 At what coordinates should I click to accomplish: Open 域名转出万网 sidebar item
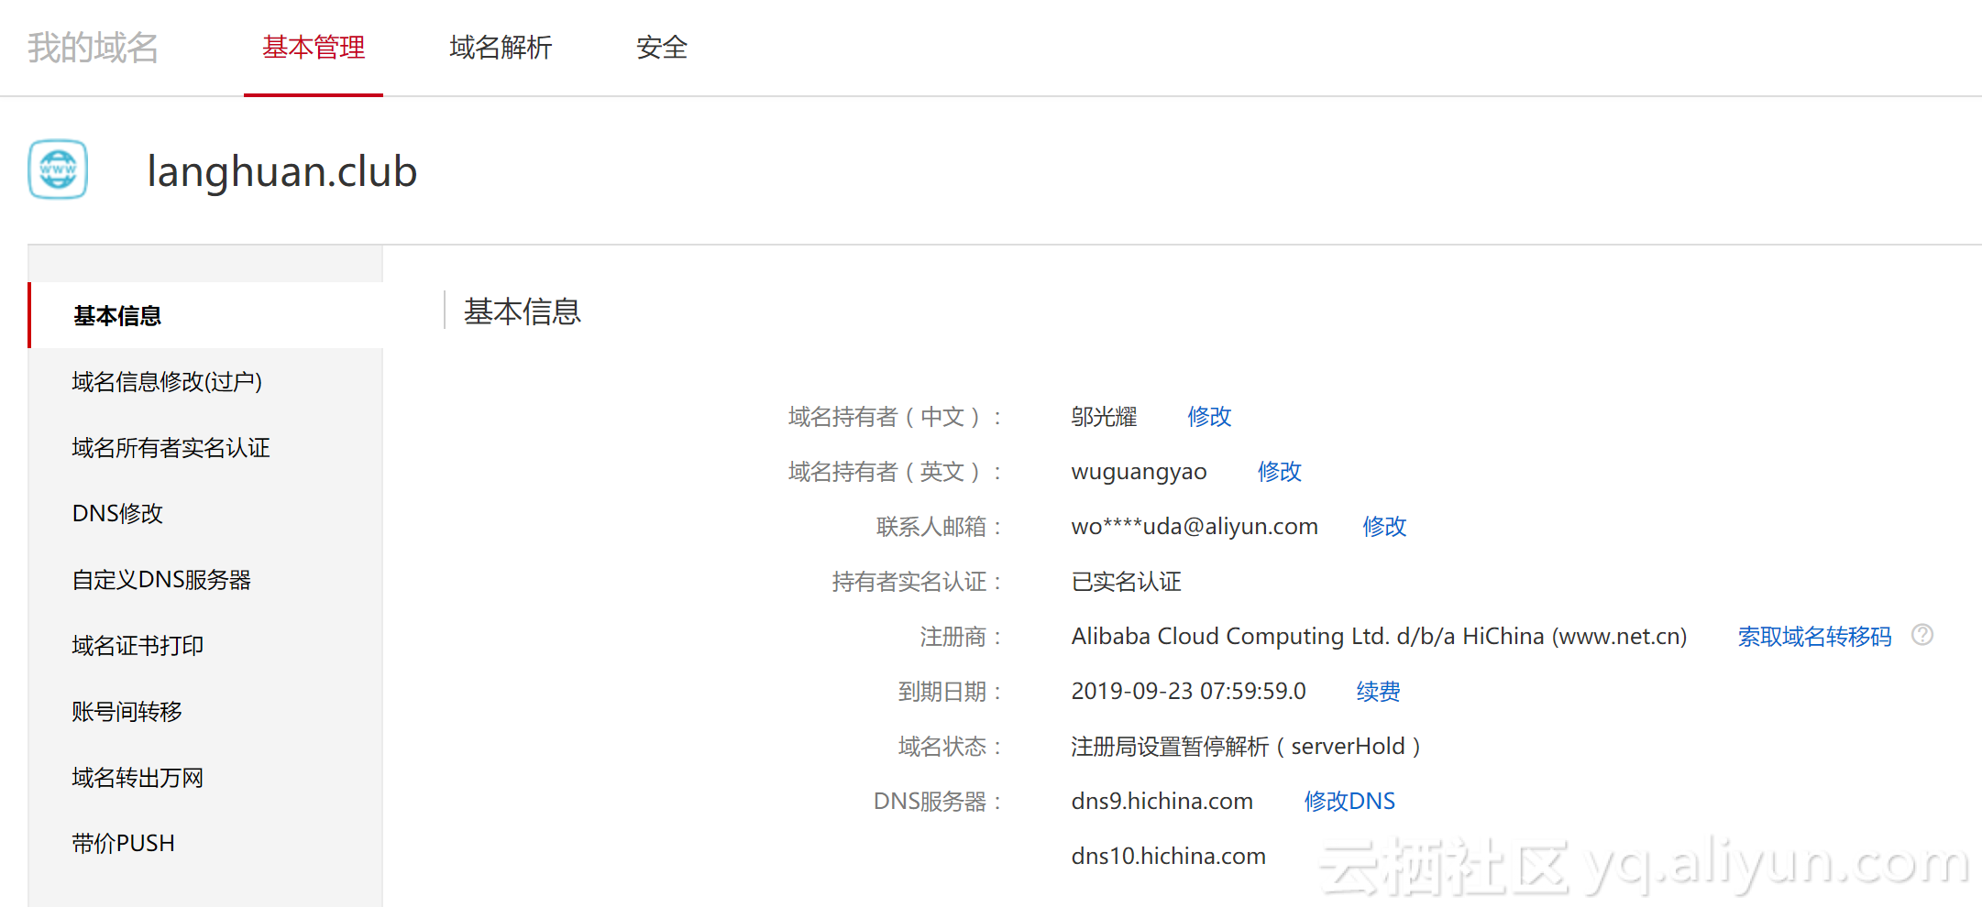coord(138,778)
